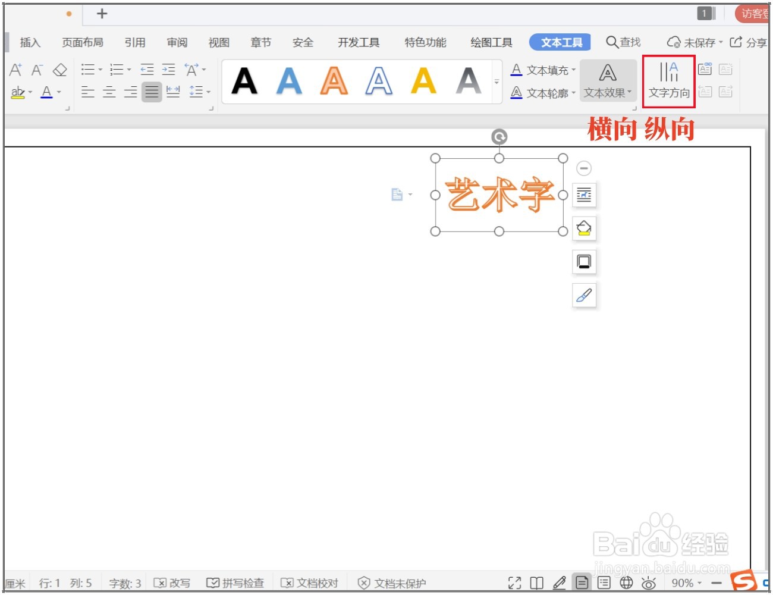Switch to 插入 tab
The image size is (773, 595).
point(30,42)
